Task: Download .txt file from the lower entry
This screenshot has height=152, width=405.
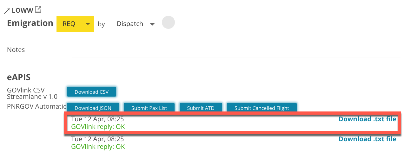Action: pyautogui.click(x=367, y=139)
